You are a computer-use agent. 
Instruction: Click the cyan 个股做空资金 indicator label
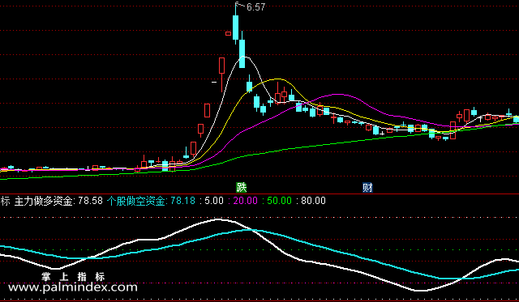pyautogui.click(x=136, y=201)
